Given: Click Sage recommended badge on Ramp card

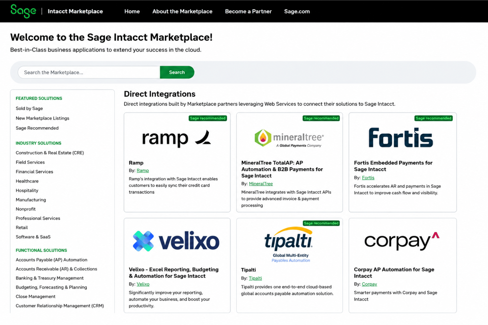Looking at the screenshot, I should click(x=208, y=118).
